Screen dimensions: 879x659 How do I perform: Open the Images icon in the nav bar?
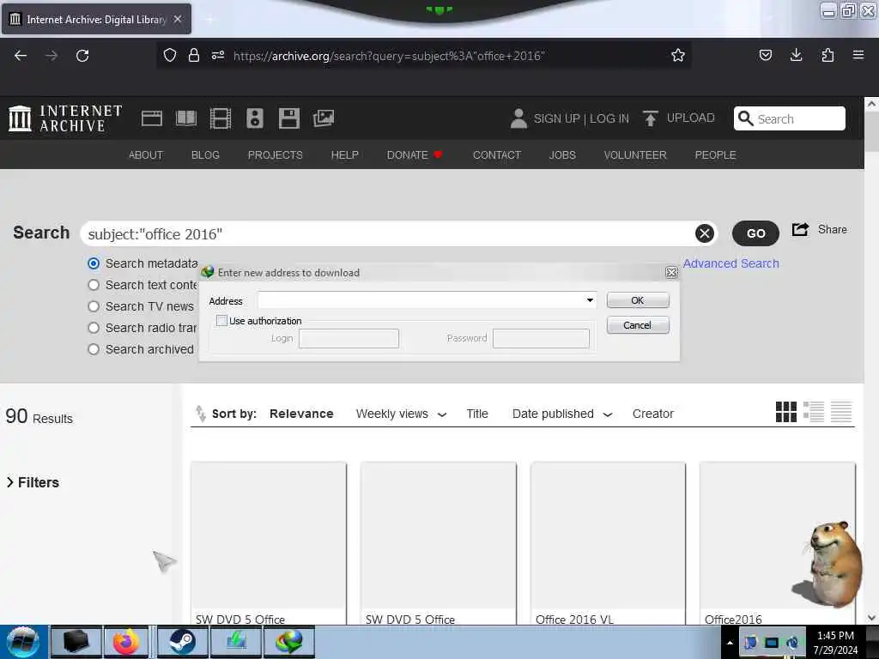[324, 118]
